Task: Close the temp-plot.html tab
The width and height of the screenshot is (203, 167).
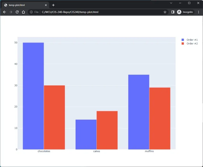Action: [46, 5]
